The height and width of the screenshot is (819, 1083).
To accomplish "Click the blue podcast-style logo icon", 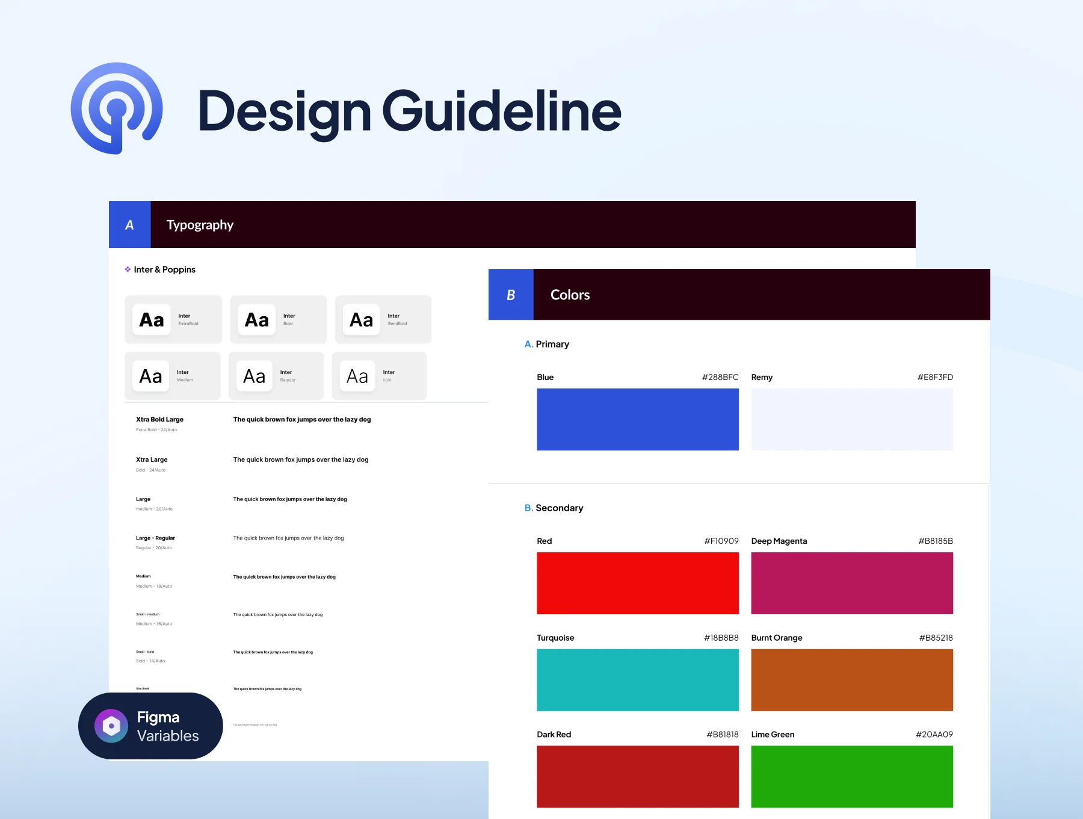I will tap(117, 108).
